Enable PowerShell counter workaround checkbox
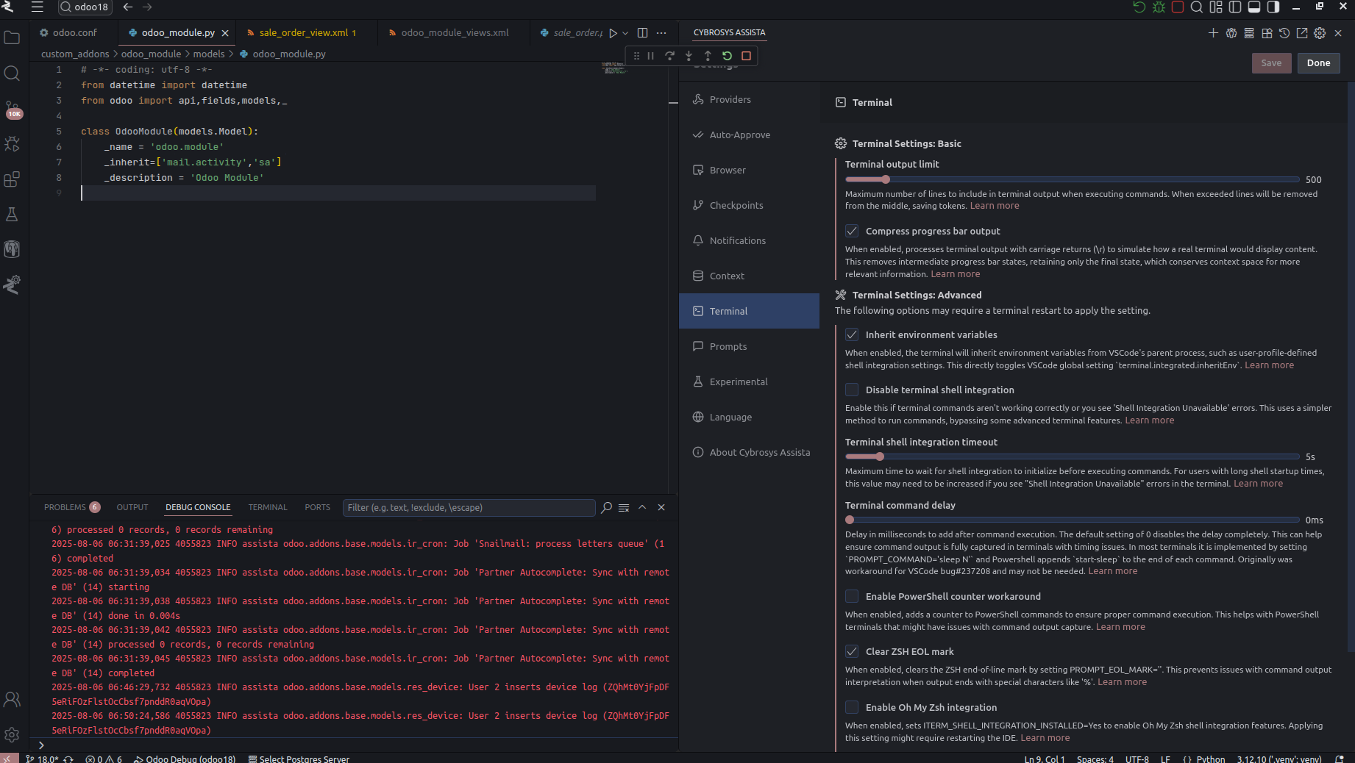The width and height of the screenshot is (1355, 763). click(x=852, y=596)
